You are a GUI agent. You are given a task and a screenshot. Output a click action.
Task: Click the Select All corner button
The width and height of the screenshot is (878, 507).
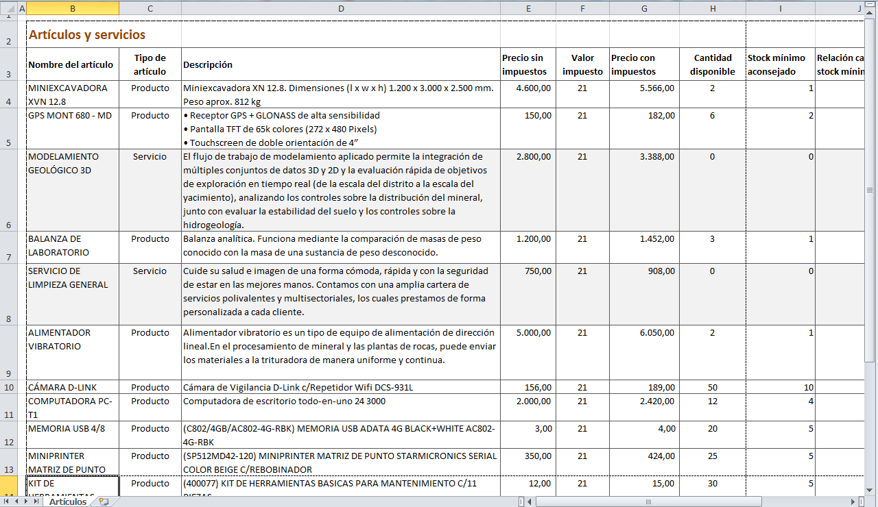(x=8, y=8)
